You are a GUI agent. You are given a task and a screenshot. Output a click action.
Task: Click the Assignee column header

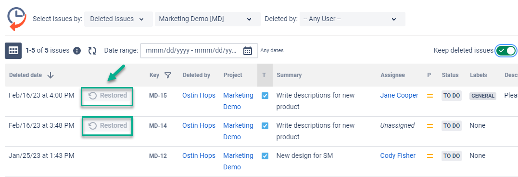pyautogui.click(x=392, y=75)
